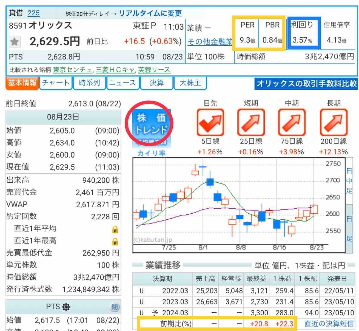Open 東京センチュ comparison stock link

pos(73,70)
